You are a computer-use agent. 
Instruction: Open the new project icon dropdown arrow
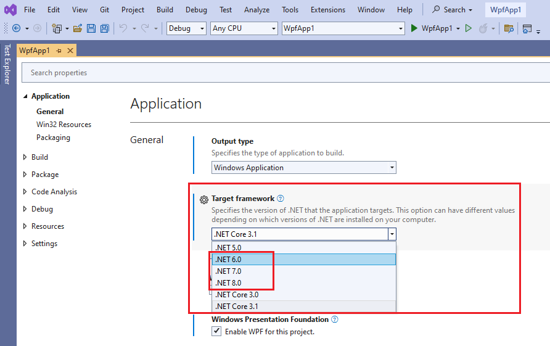pyautogui.click(x=67, y=28)
